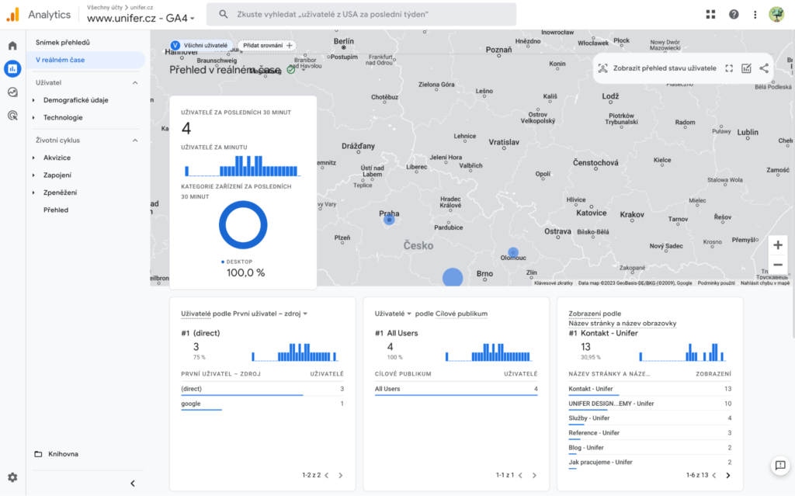Expand Demografické údaje tree item

[x=34, y=100]
